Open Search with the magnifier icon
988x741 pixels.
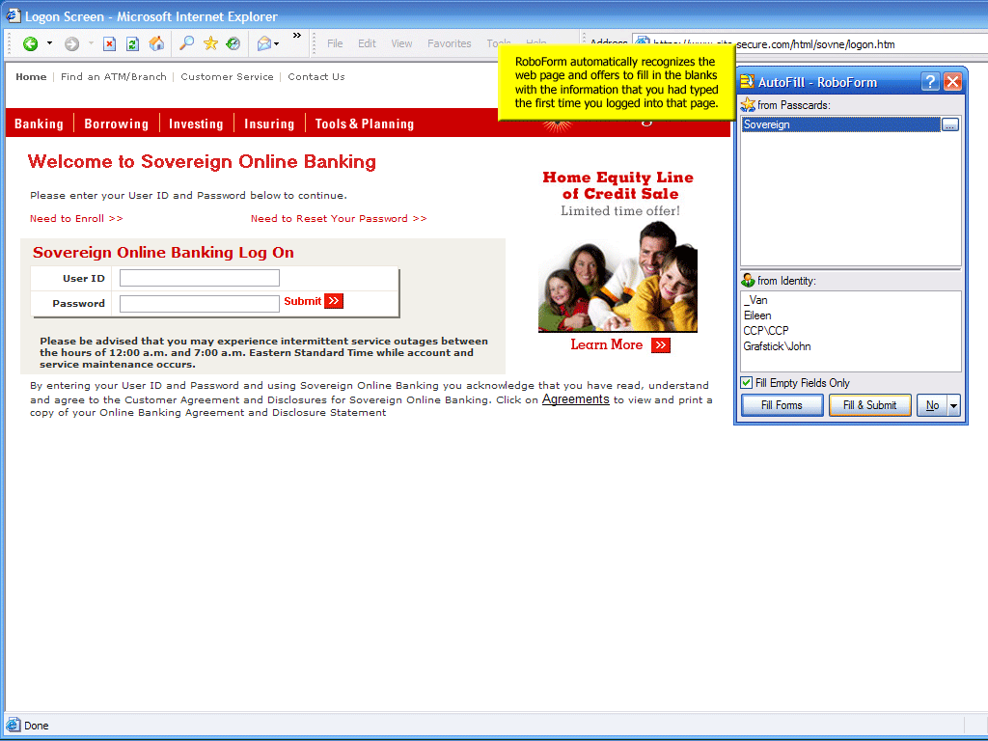(x=187, y=43)
